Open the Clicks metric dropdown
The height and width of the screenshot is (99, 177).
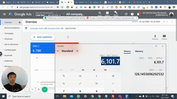pos(36,46)
